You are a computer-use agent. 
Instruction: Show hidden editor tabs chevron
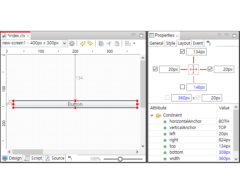pyautogui.click(x=70, y=158)
